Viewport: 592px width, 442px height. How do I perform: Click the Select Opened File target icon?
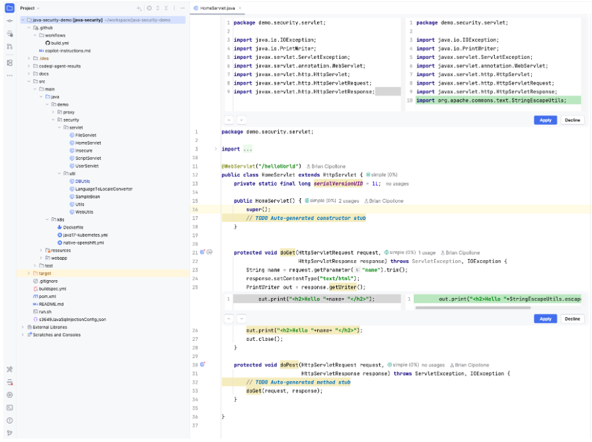click(x=149, y=8)
